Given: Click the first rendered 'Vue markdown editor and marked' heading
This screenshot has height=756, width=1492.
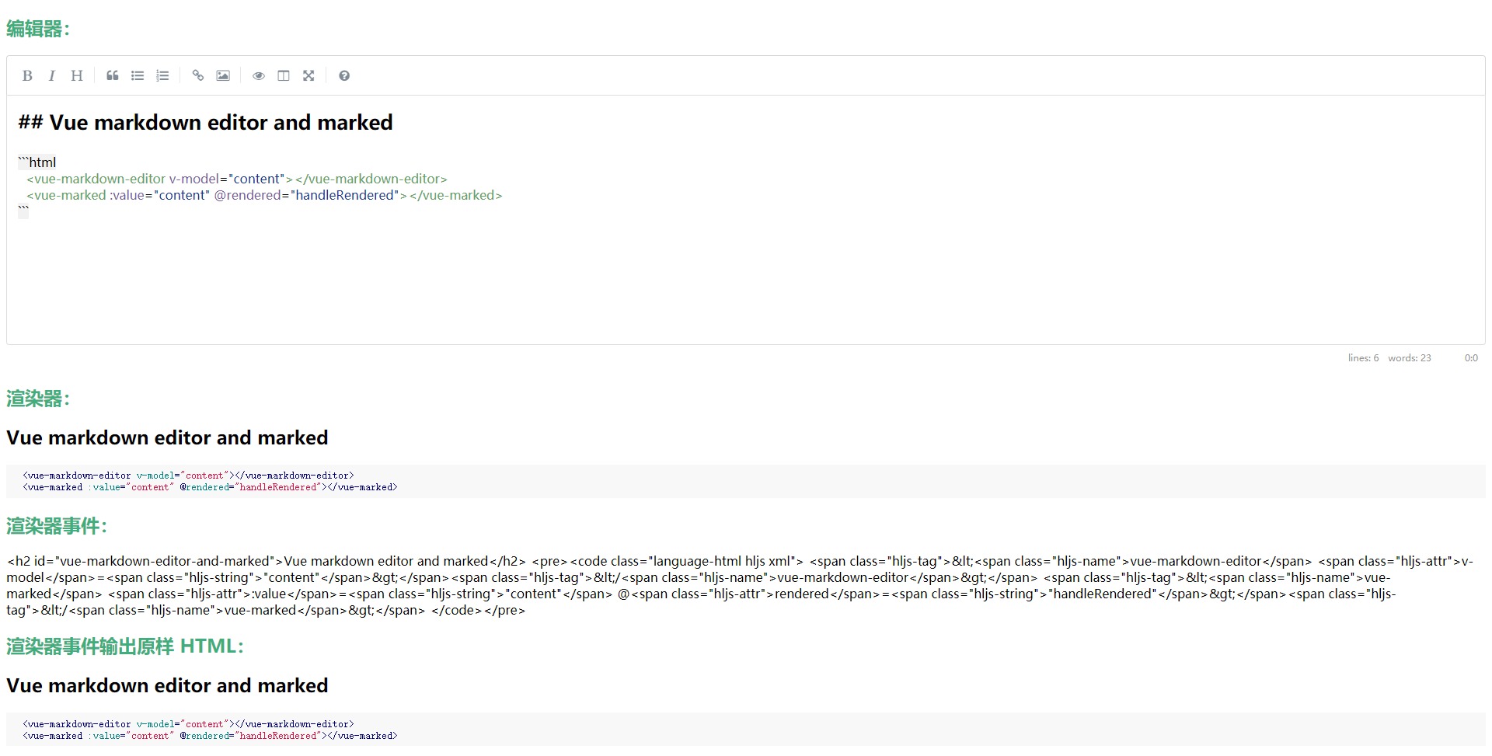Looking at the screenshot, I should pos(167,437).
